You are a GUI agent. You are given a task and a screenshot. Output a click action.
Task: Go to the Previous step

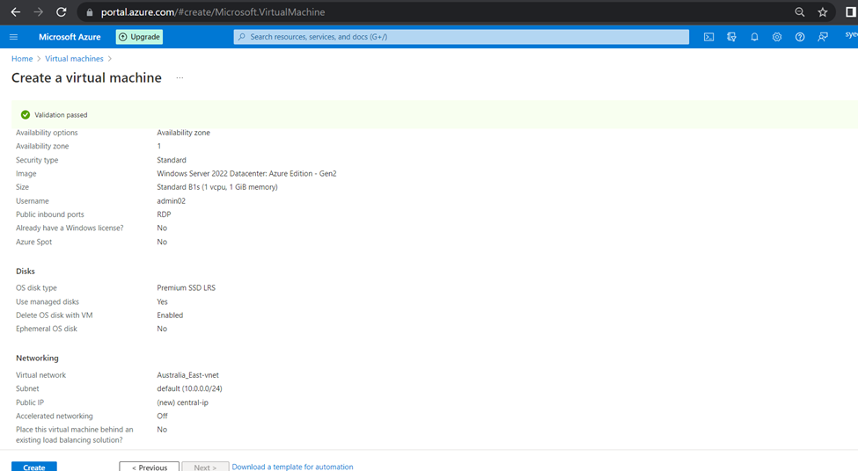[150, 467]
